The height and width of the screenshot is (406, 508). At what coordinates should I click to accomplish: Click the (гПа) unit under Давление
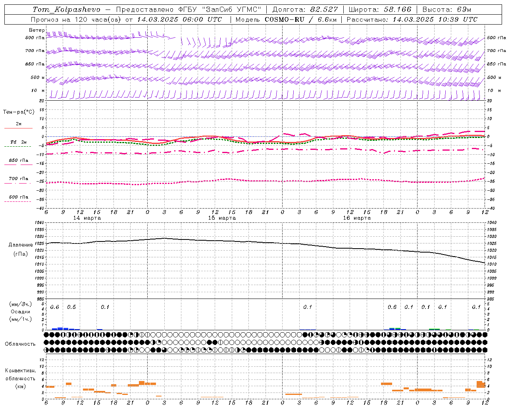pos(21,254)
